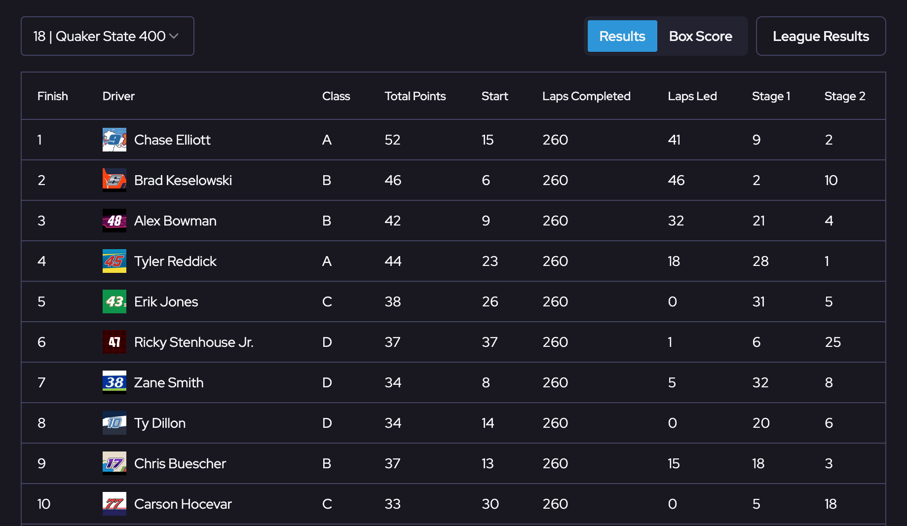The width and height of the screenshot is (907, 526).
Task: Click Ricky Stenhouse Jr.'s Stage 2 value 25
Action: (x=833, y=342)
